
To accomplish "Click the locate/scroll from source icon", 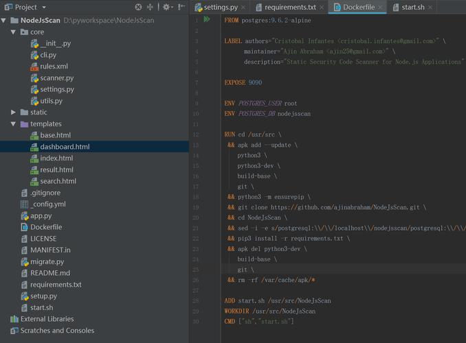I will click(x=138, y=7).
